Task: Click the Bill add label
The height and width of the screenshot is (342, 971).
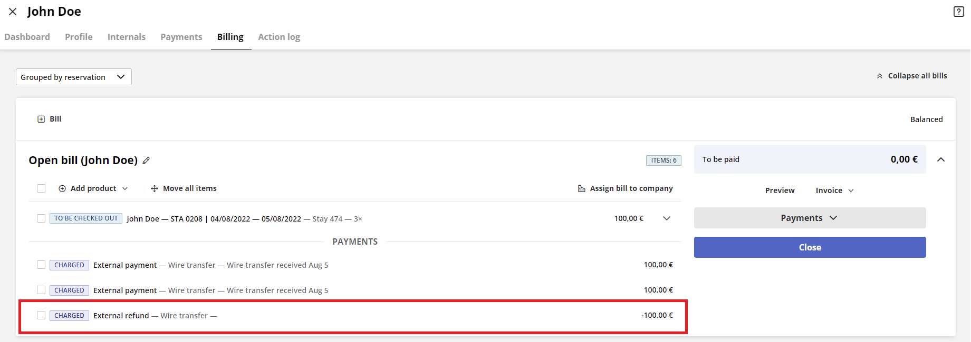Action: click(55, 119)
